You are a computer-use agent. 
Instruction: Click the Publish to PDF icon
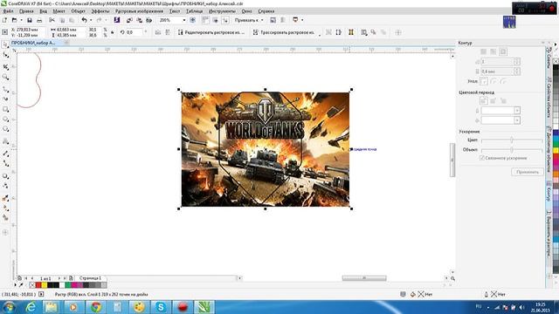click(x=149, y=20)
